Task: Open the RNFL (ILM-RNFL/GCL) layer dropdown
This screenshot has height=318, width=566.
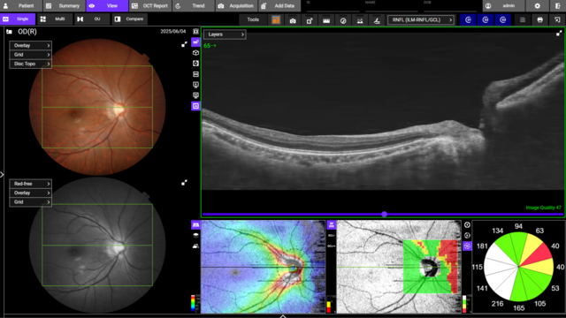Action: pos(421,19)
